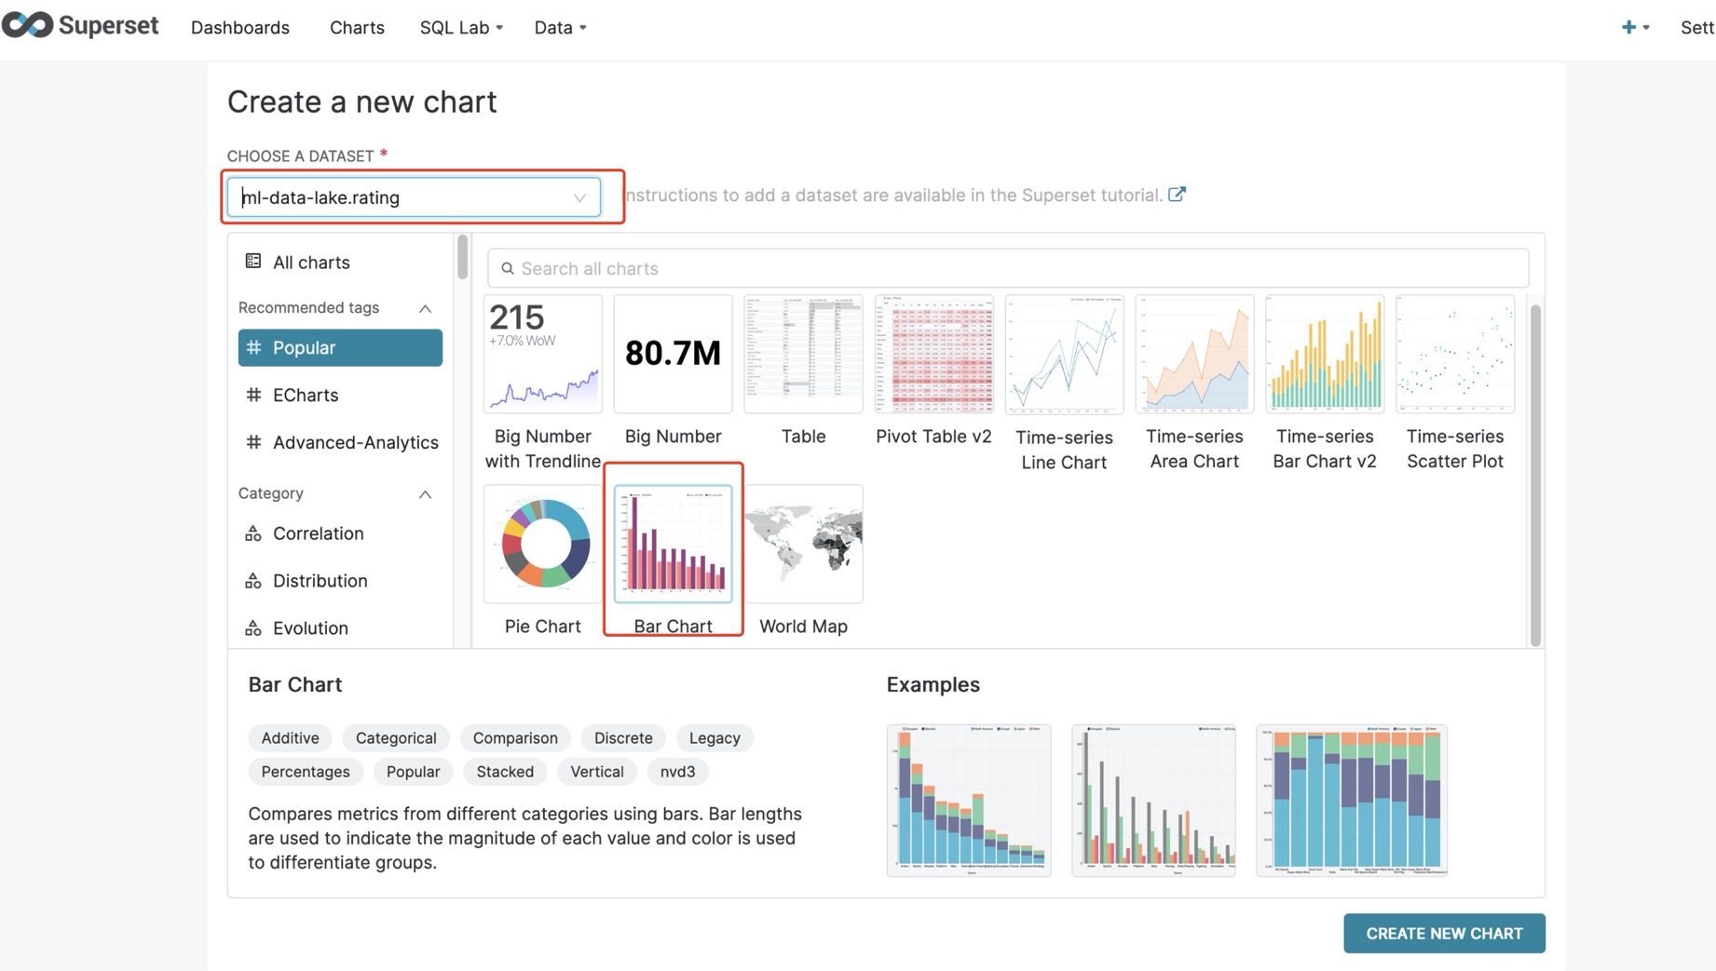Open the SQL Lab menu
1716x971 pixels.
point(460,28)
